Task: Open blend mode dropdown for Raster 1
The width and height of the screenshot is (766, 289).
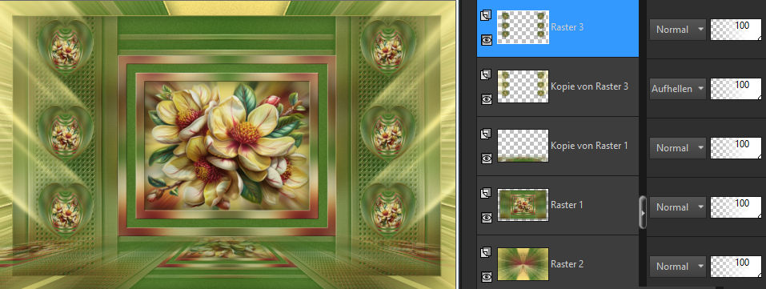Action: click(678, 207)
